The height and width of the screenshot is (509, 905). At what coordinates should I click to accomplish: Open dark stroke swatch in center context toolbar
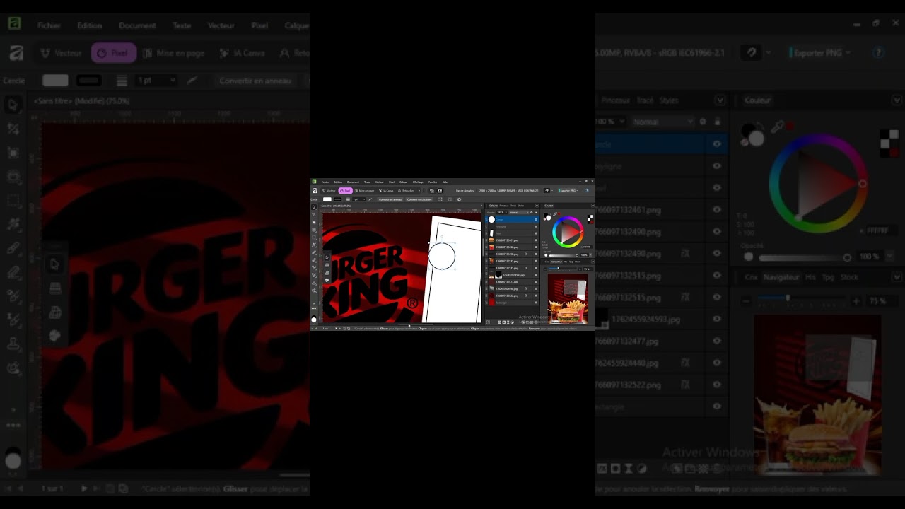tap(337, 199)
